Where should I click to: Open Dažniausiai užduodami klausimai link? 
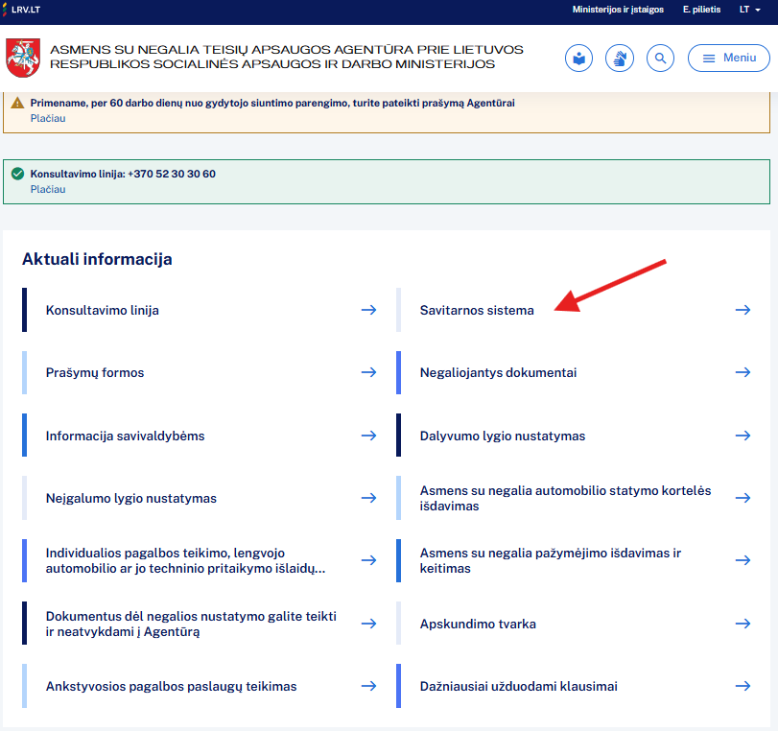point(518,686)
